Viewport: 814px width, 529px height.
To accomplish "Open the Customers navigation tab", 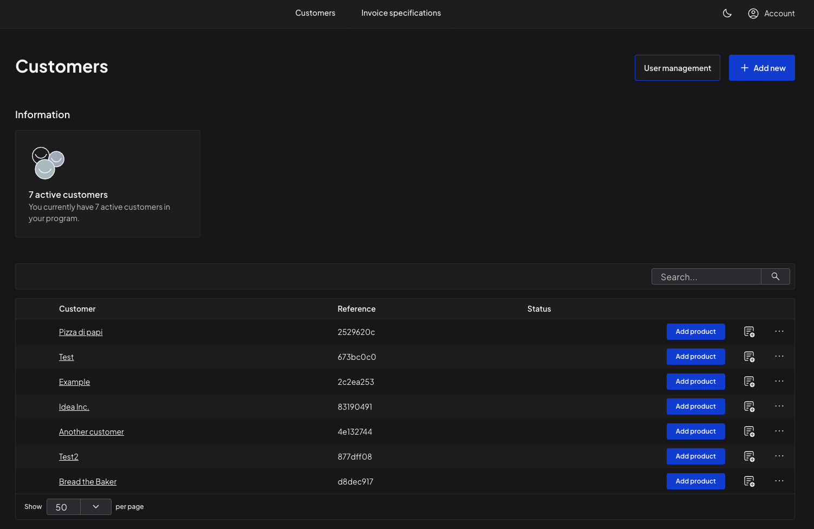I will click(x=315, y=13).
